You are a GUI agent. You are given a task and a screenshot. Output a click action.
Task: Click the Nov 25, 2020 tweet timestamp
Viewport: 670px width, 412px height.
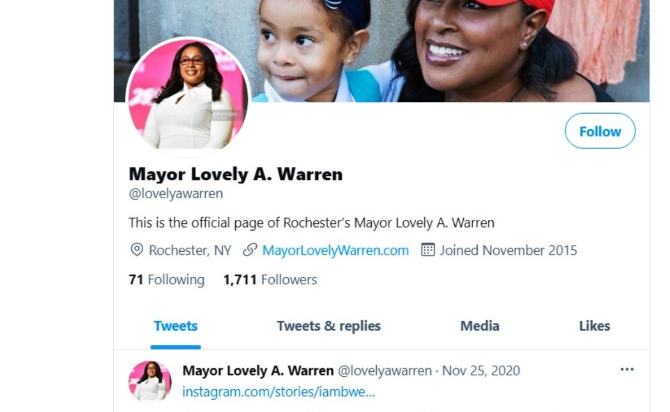(481, 371)
